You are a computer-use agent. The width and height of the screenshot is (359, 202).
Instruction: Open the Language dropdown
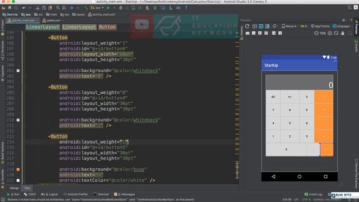(x=341, y=26)
